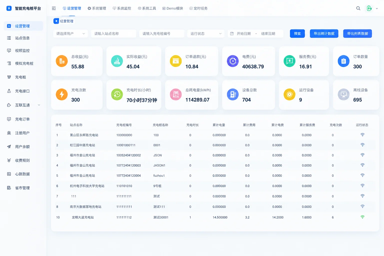Click the wifi status icon for 萧山区永晖路充电站
The width and height of the screenshot is (384, 256).
pyautogui.click(x=362, y=135)
